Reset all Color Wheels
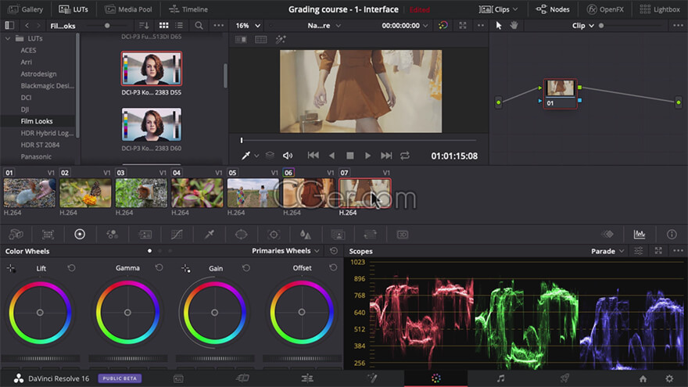Image resolution: width=688 pixels, height=387 pixels. 334,250
